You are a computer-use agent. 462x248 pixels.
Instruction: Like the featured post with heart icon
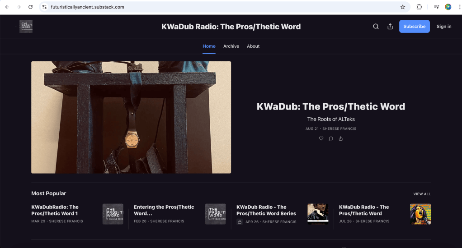pos(321,138)
